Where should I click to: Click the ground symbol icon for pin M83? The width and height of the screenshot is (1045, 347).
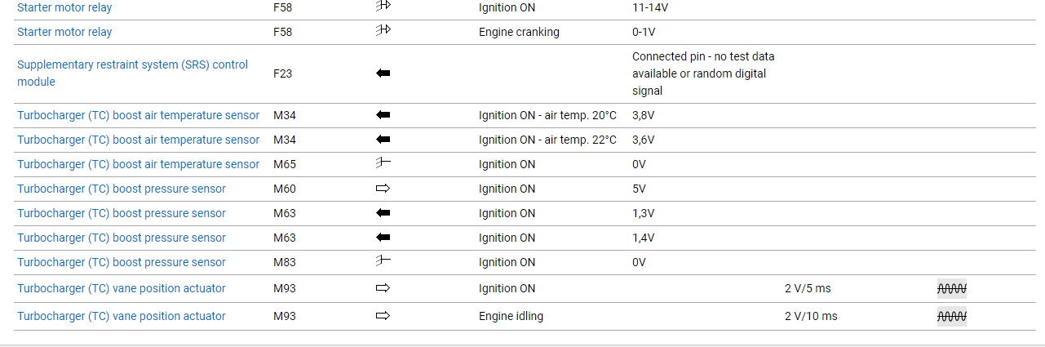tap(383, 262)
